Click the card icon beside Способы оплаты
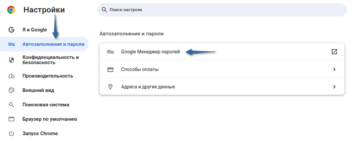This screenshot has width=356, height=141. 110,69
